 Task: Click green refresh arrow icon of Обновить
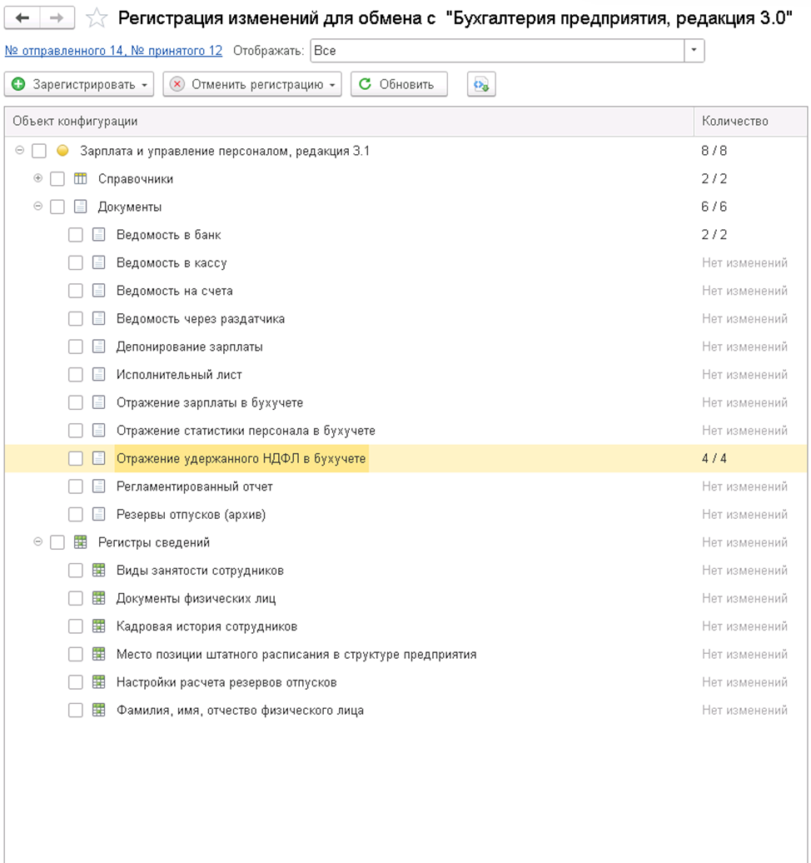[365, 84]
